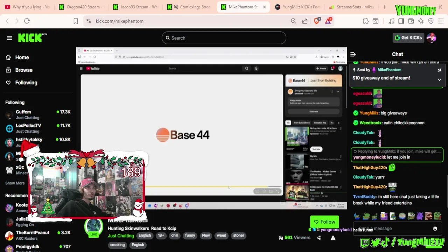The height and width of the screenshot is (252, 448).
Task: Open browser extensions puzzle icon
Action: point(366,21)
